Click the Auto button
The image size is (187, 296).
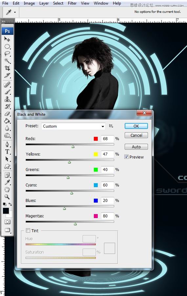pyautogui.click(x=136, y=147)
